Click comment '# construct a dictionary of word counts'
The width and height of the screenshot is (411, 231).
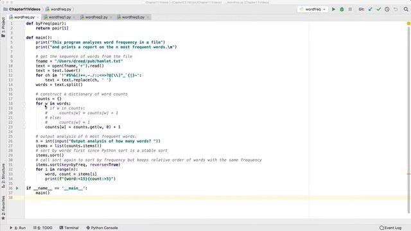82,94
